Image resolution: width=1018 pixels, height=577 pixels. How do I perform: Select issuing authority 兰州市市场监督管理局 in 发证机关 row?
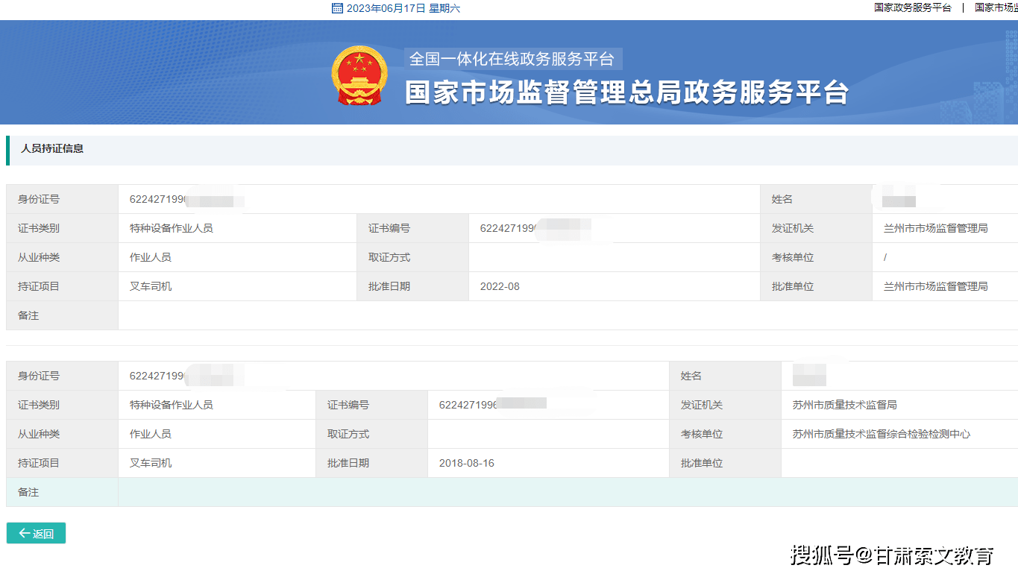point(935,228)
